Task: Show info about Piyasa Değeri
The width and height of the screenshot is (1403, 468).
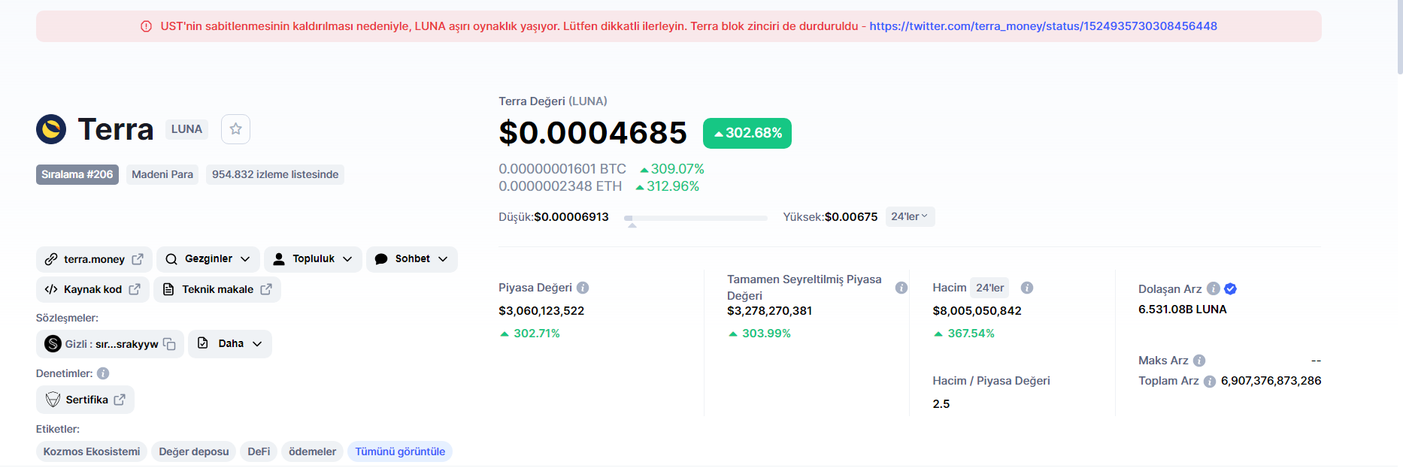Action: [x=583, y=288]
